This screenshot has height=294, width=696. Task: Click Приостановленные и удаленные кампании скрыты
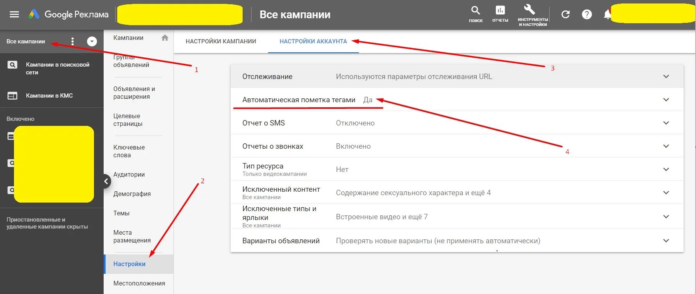click(47, 223)
